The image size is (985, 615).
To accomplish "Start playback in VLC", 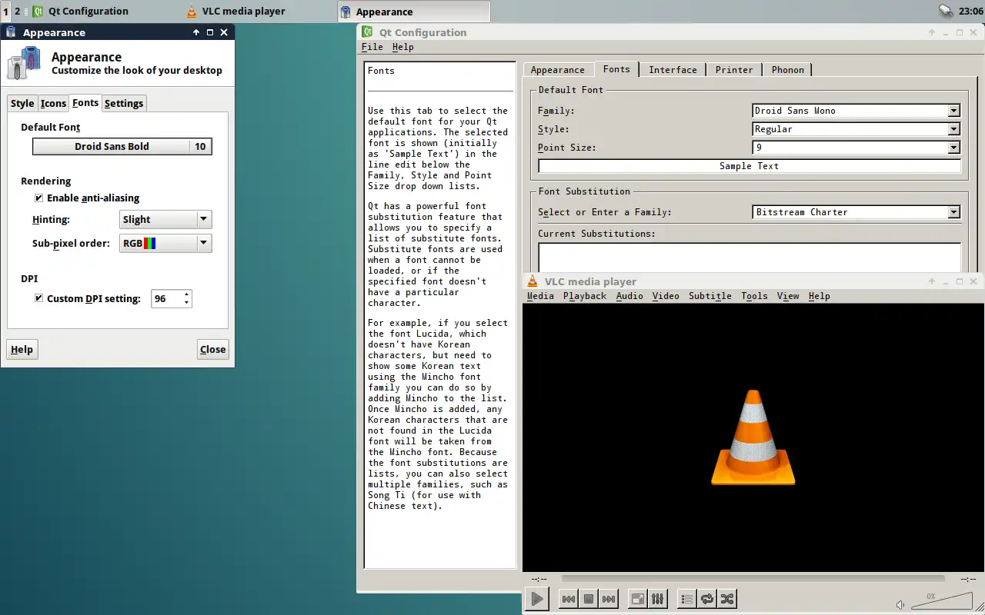I will [537, 599].
